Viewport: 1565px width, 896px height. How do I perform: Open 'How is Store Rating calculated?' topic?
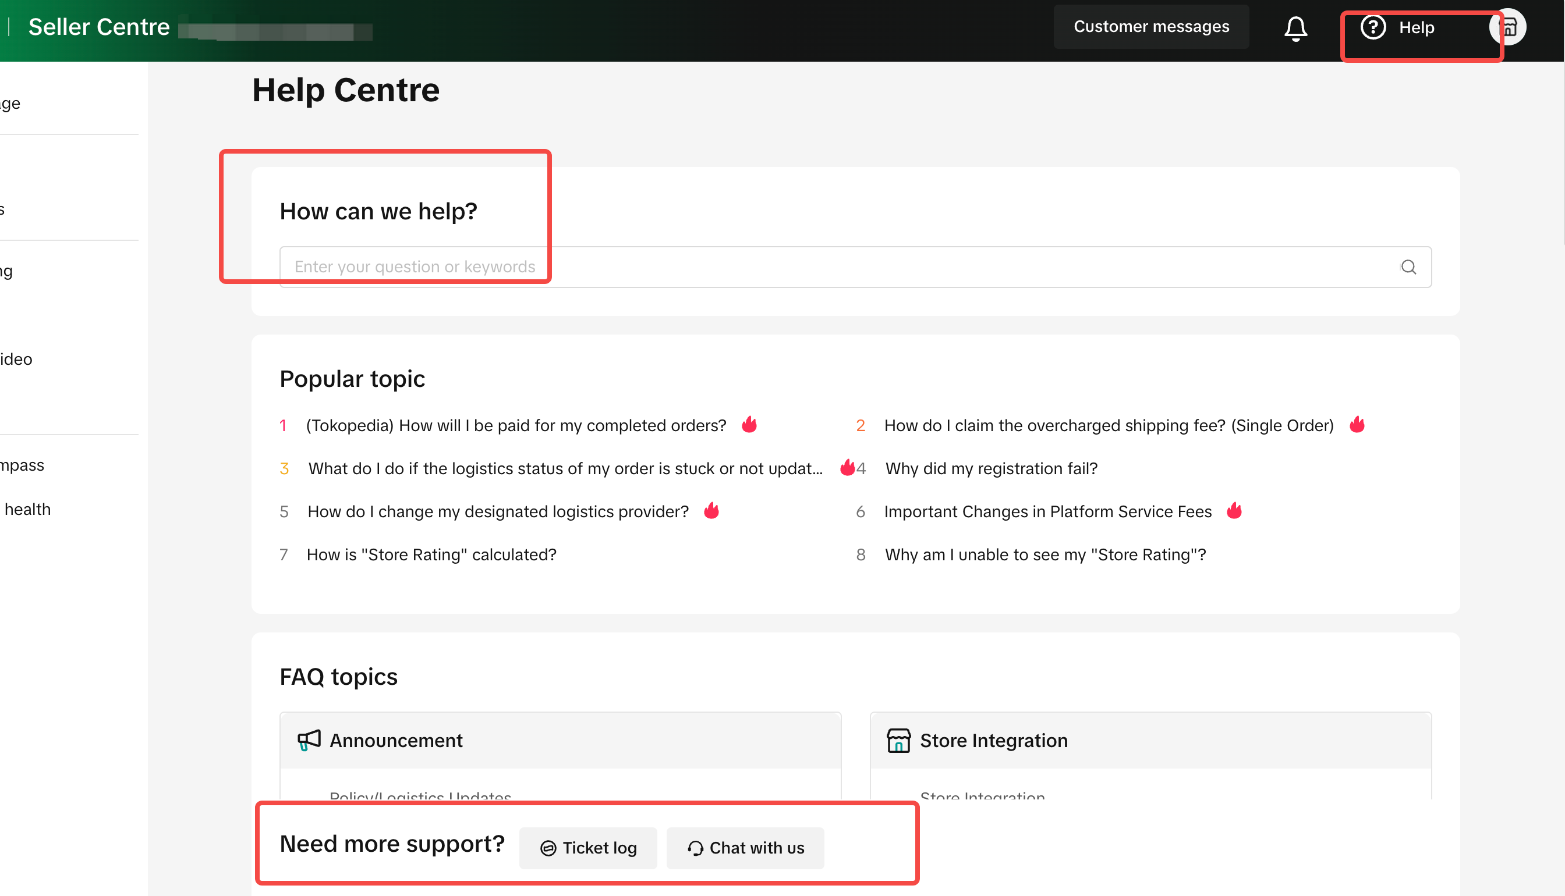coord(431,554)
